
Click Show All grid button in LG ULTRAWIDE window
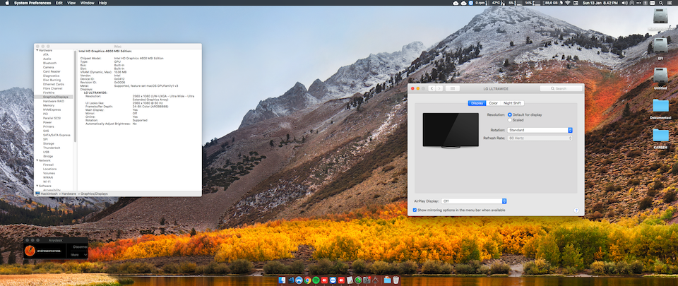tap(452, 88)
